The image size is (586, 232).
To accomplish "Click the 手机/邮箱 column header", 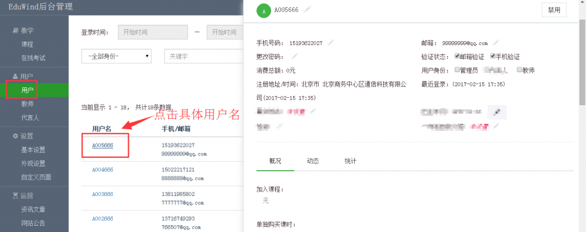I will [x=176, y=129].
